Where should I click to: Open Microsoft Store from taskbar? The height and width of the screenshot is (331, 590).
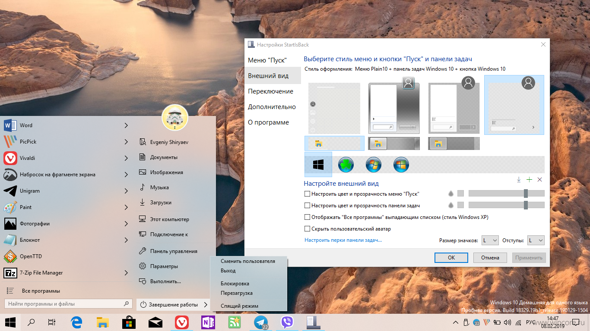point(129,322)
